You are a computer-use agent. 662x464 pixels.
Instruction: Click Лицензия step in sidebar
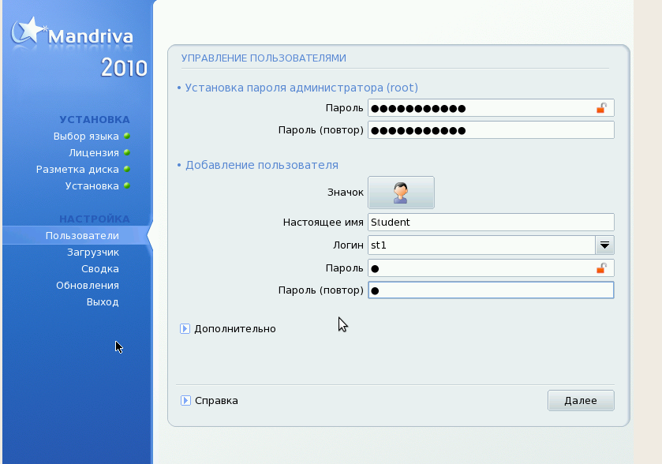pos(94,152)
